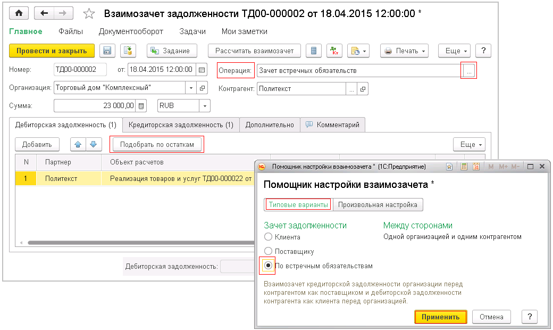Click the Операция field value
Viewport: 553px width, 330px height.
[360, 71]
